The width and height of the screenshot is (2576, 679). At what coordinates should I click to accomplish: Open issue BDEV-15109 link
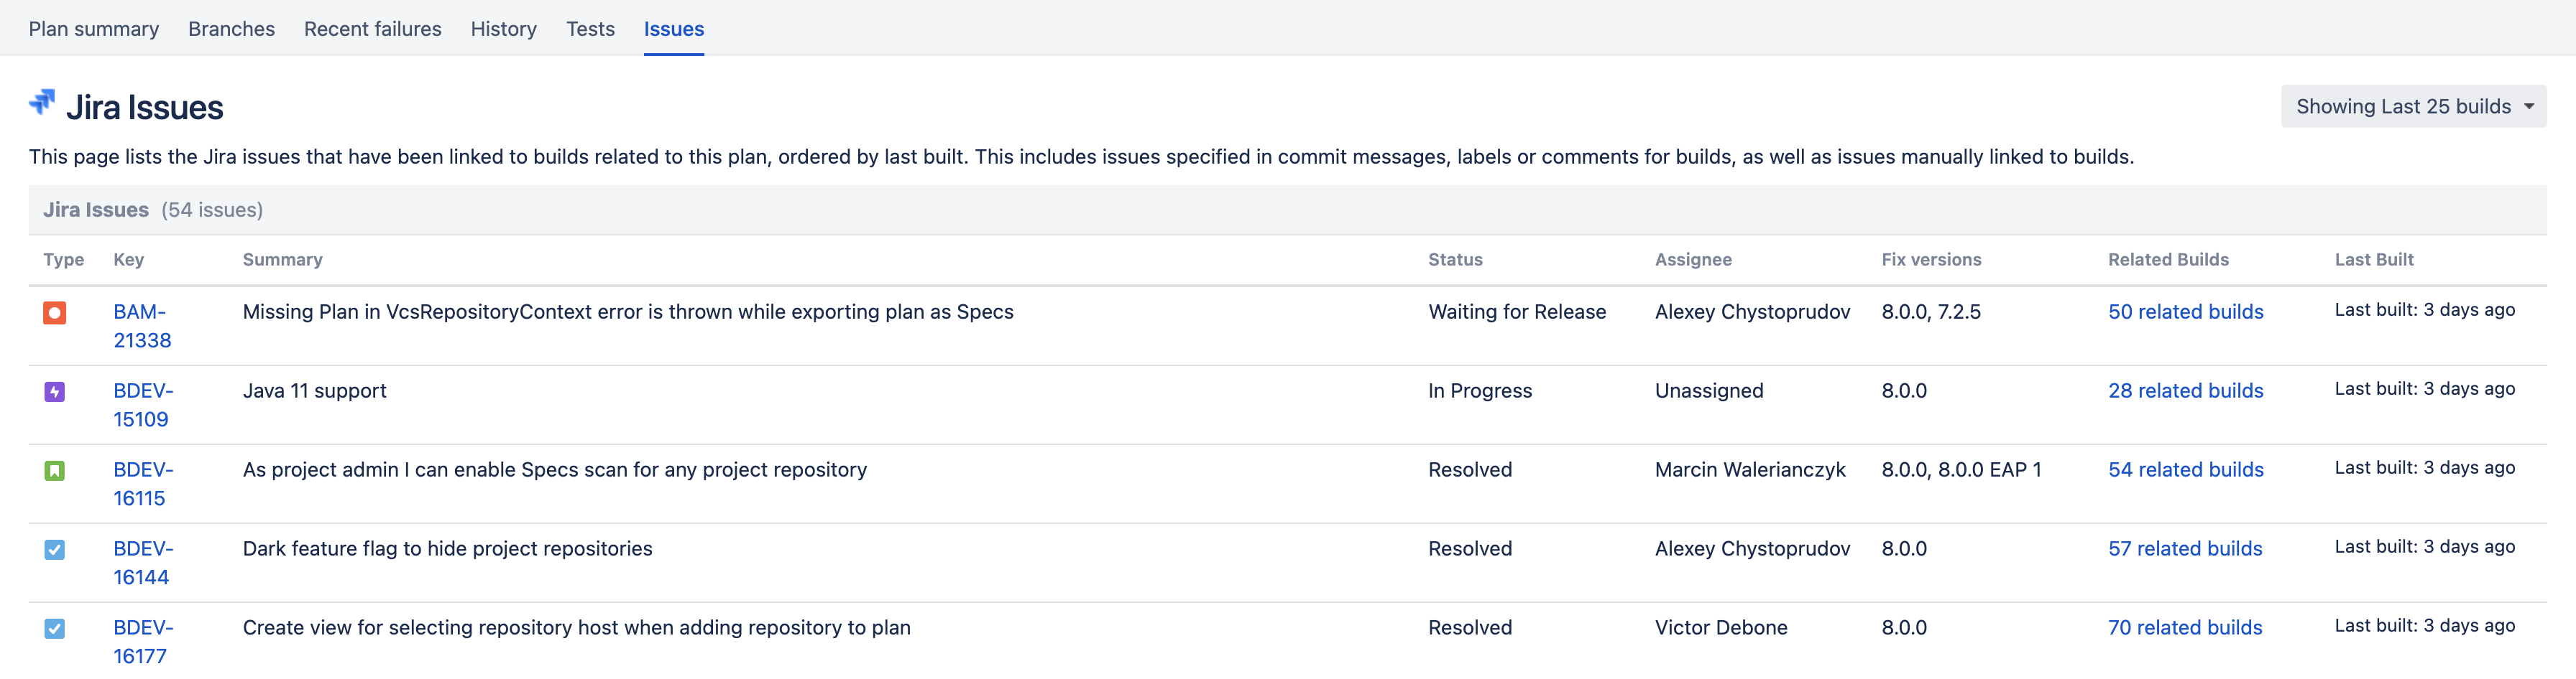pos(143,406)
